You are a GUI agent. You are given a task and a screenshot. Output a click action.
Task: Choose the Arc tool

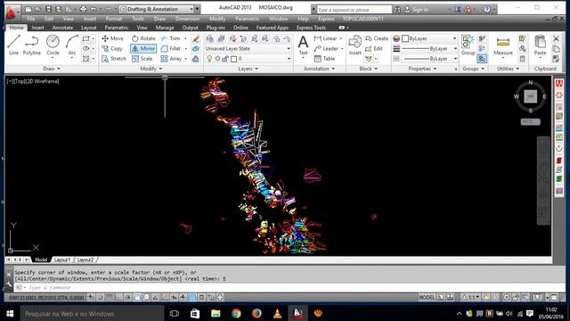click(x=72, y=45)
